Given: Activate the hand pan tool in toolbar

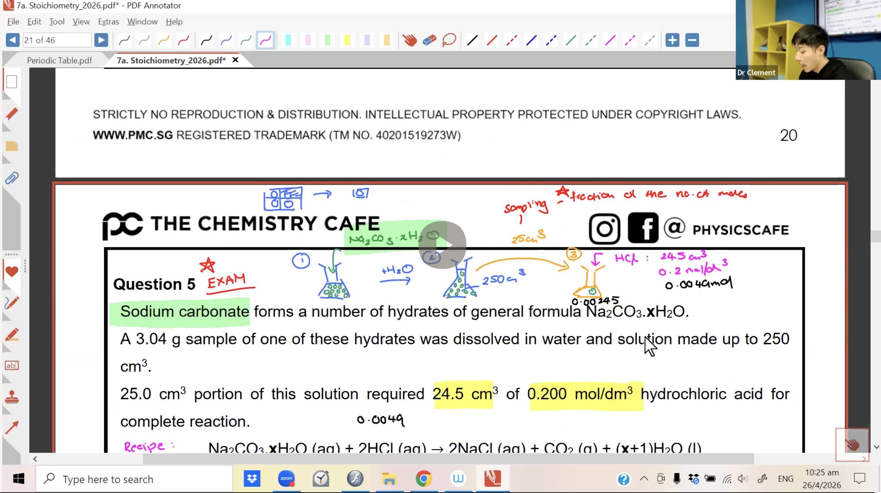Looking at the screenshot, I should click(410, 40).
